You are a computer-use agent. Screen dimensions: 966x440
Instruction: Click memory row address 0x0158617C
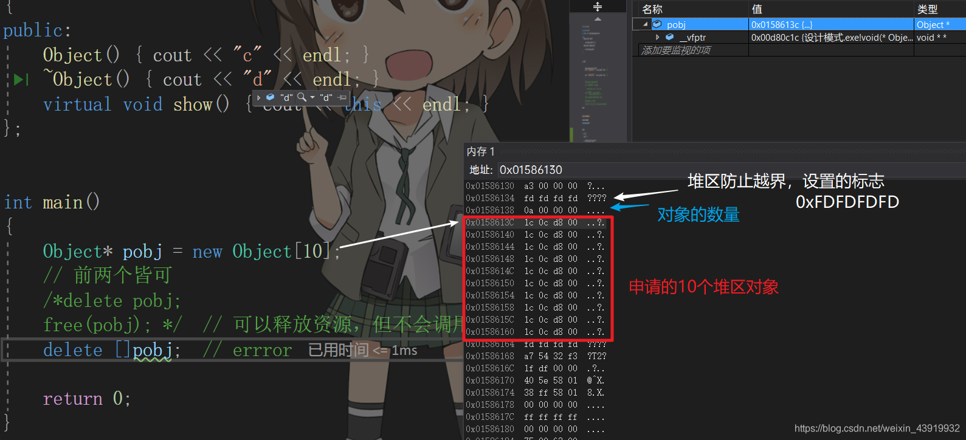(x=490, y=417)
